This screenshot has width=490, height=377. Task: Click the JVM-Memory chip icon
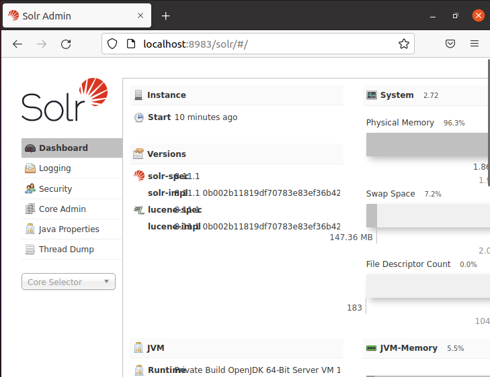click(x=371, y=348)
